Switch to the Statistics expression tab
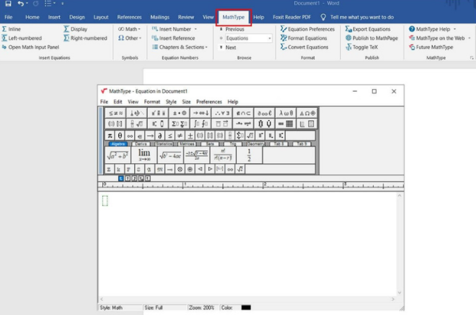Image resolution: width=476 pixels, height=315 pixels. coord(164,144)
